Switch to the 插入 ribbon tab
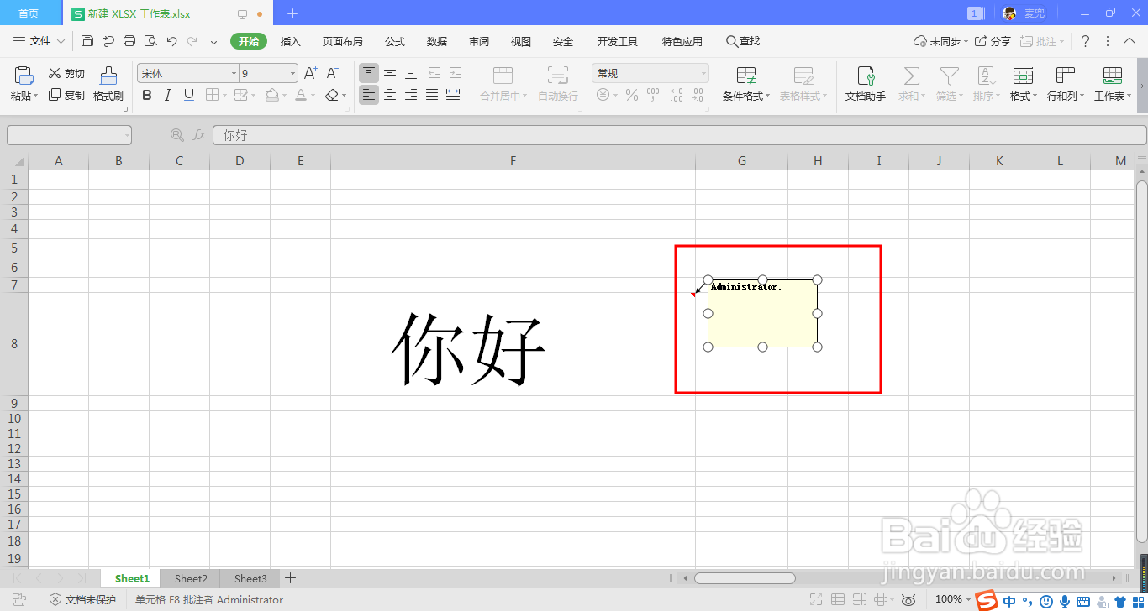 pyautogui.click(x=290, y=40)
